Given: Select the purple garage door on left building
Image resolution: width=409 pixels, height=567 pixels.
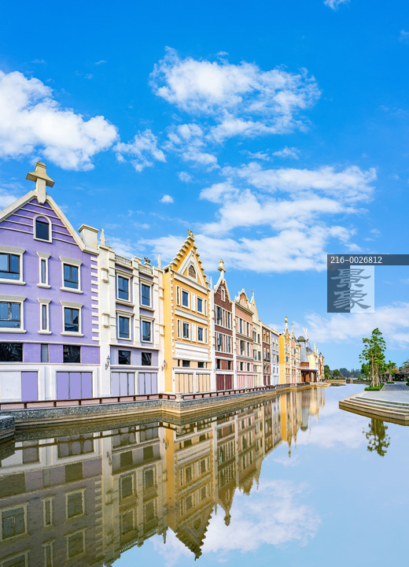Looking at the screenshot, I should pyautogui.click(x=74, y=385).
